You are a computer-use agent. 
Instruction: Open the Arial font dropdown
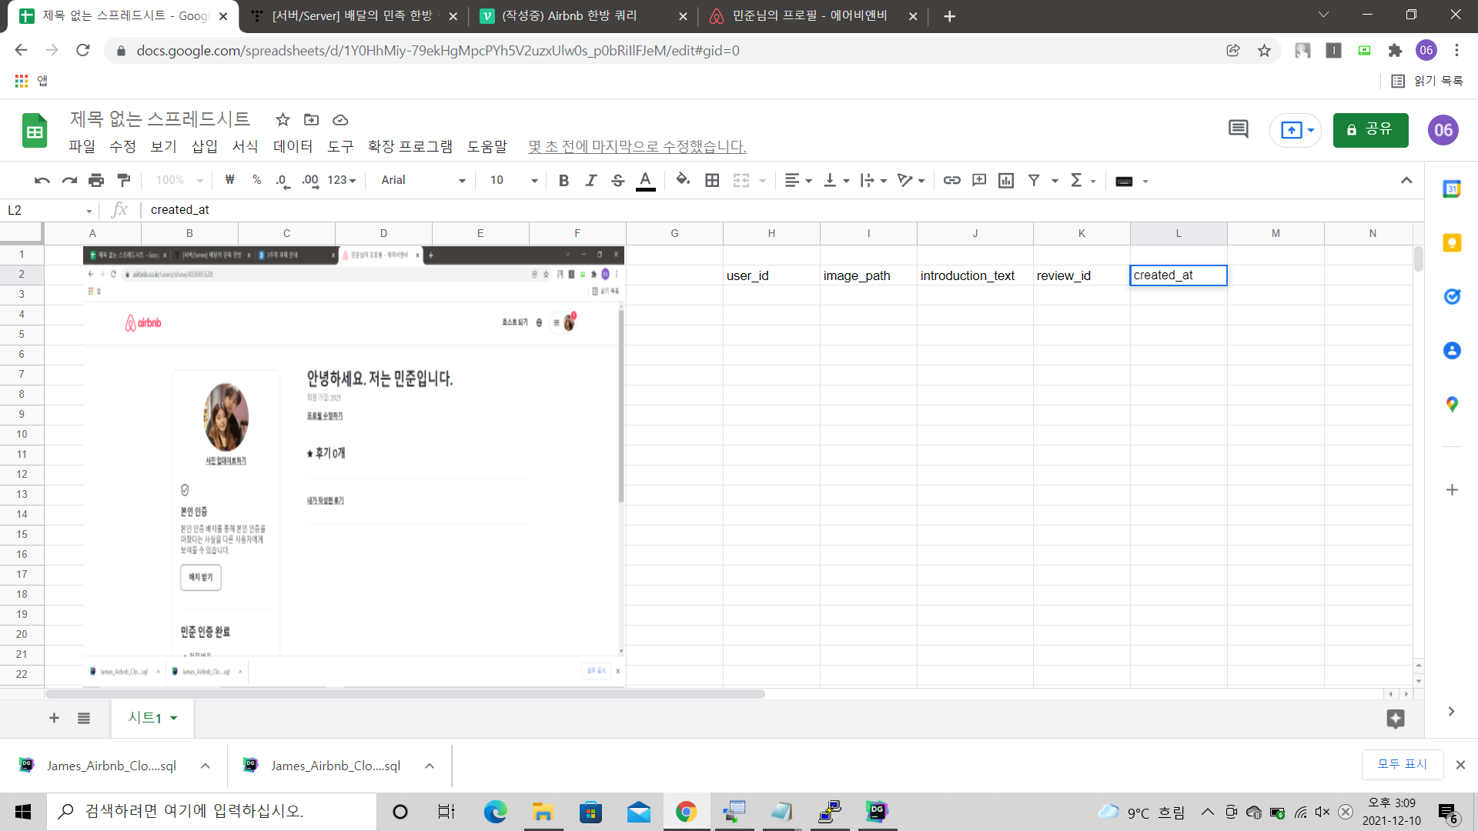[x=423, y=180]
